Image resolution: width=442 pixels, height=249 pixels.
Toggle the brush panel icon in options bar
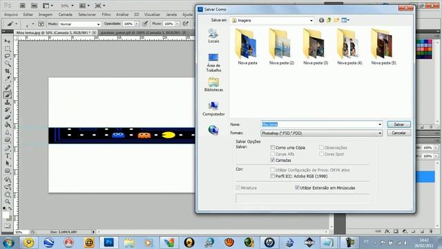tap(41, 24)
